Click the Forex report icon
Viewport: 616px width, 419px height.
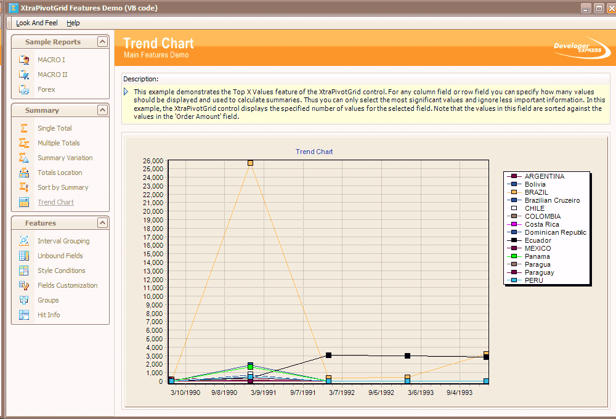click(24, 89)
